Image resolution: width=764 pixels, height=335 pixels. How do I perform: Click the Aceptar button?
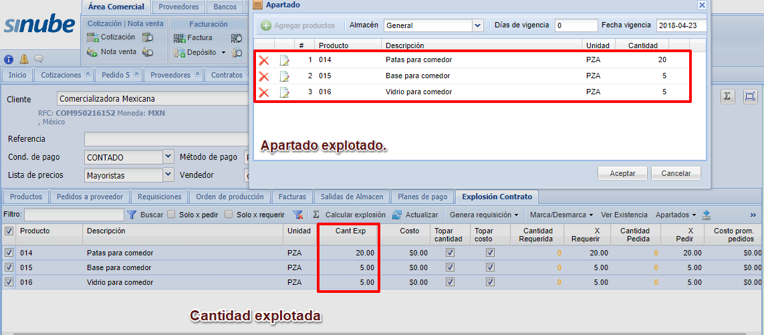[x=622, y=173]
